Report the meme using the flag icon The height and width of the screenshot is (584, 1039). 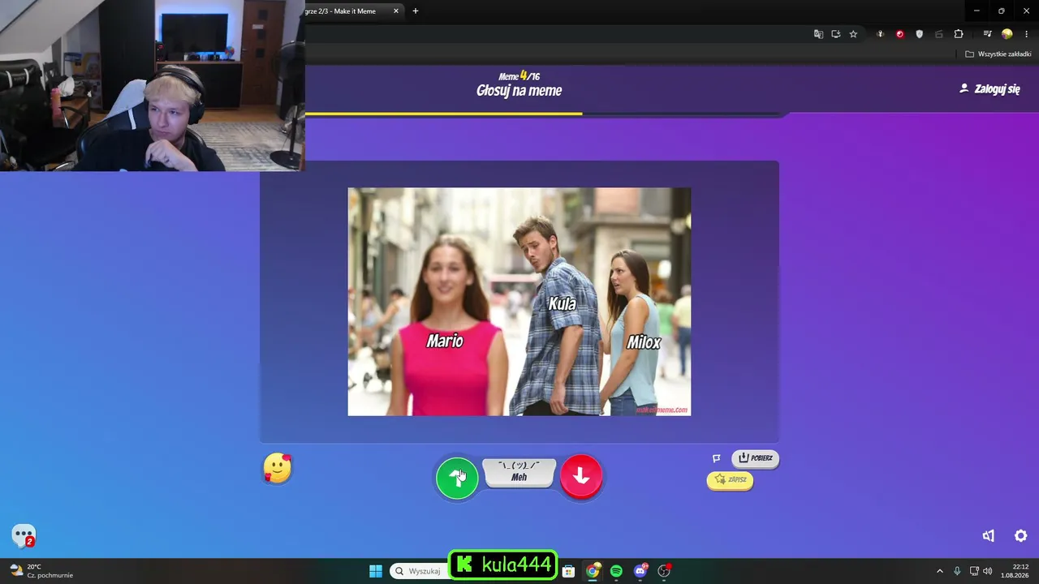pyautogui.click(x=717, y=458)
